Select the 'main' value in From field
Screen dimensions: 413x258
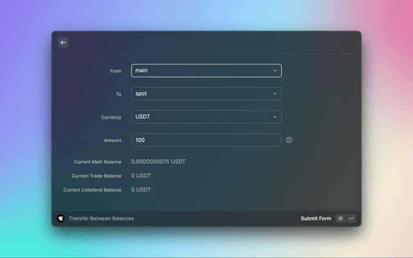coord(143,70)
